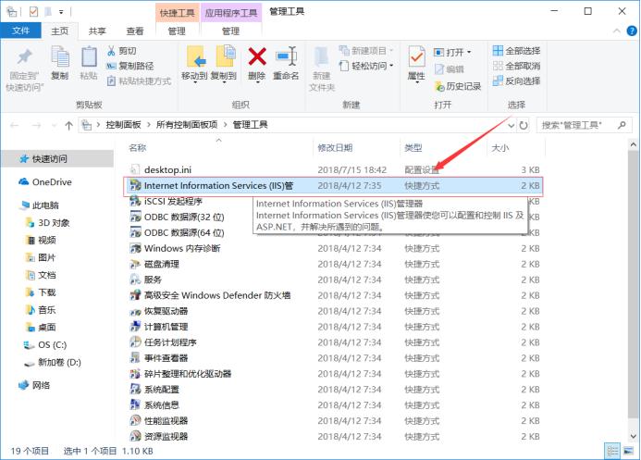Select Windows Defender Firewall (防火墙) shortcut icon
The image size is (641, 460).
135,295
